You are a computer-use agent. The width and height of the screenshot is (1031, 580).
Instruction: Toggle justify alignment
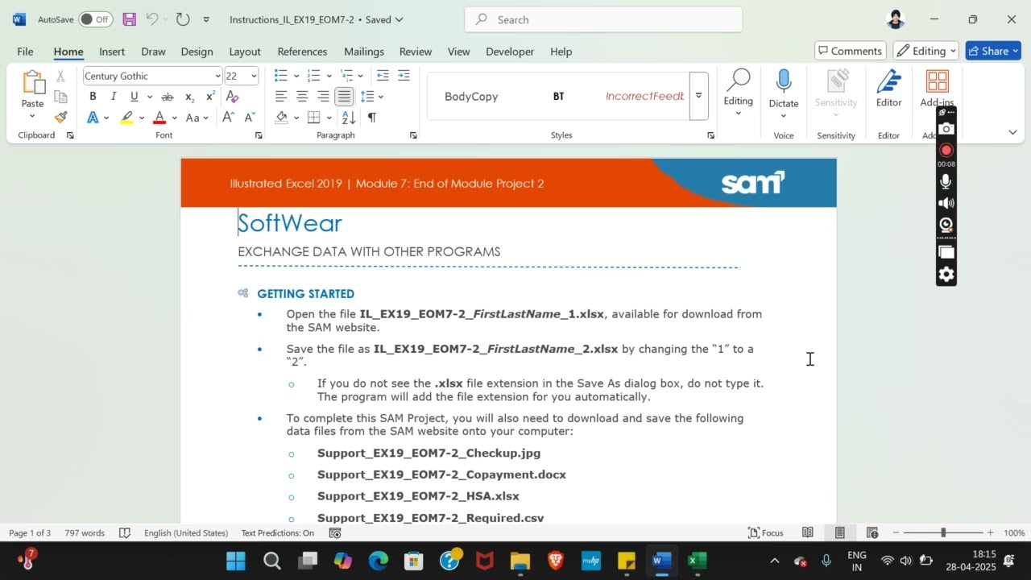344,97
